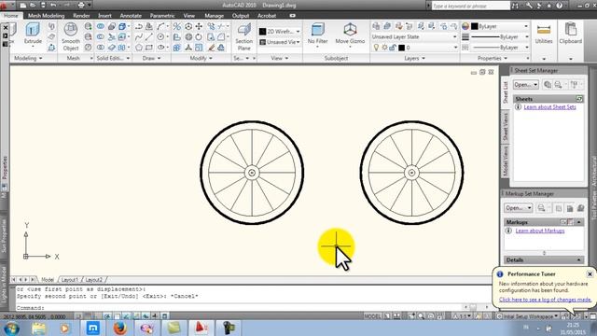Viewport: 597px width, 336px height.
Task: Expand the Modeling panel
Action: point(28,58)
